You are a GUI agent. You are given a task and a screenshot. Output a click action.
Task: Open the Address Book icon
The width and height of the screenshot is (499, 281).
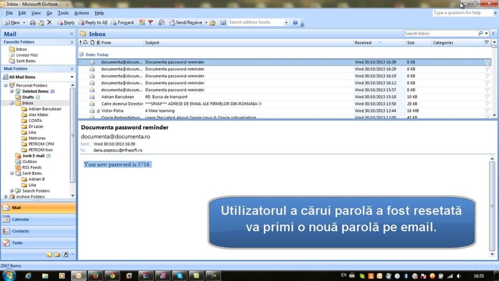point(223,23)
